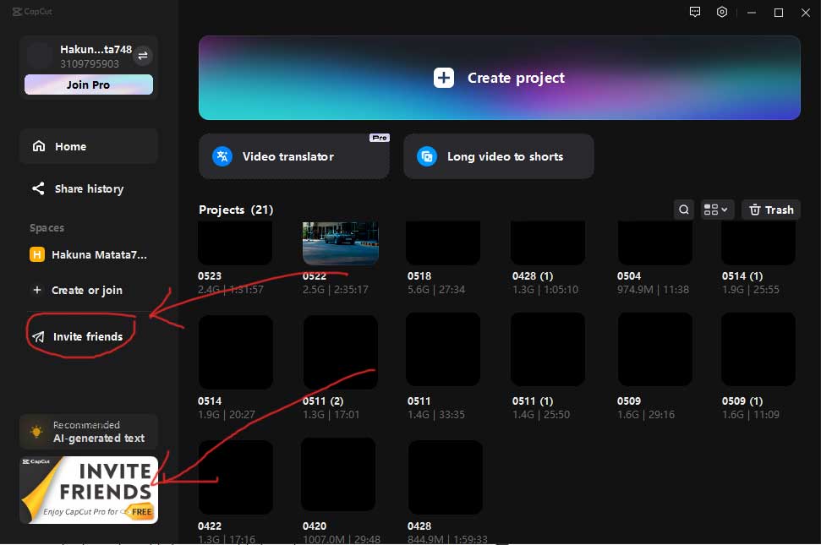Open project 0504 thumbnail
The height and width of the screenshot is (545, 821).
coord(654,243)
